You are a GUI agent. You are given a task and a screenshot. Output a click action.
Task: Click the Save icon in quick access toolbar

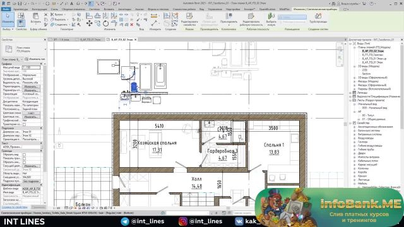coord(20,4)
